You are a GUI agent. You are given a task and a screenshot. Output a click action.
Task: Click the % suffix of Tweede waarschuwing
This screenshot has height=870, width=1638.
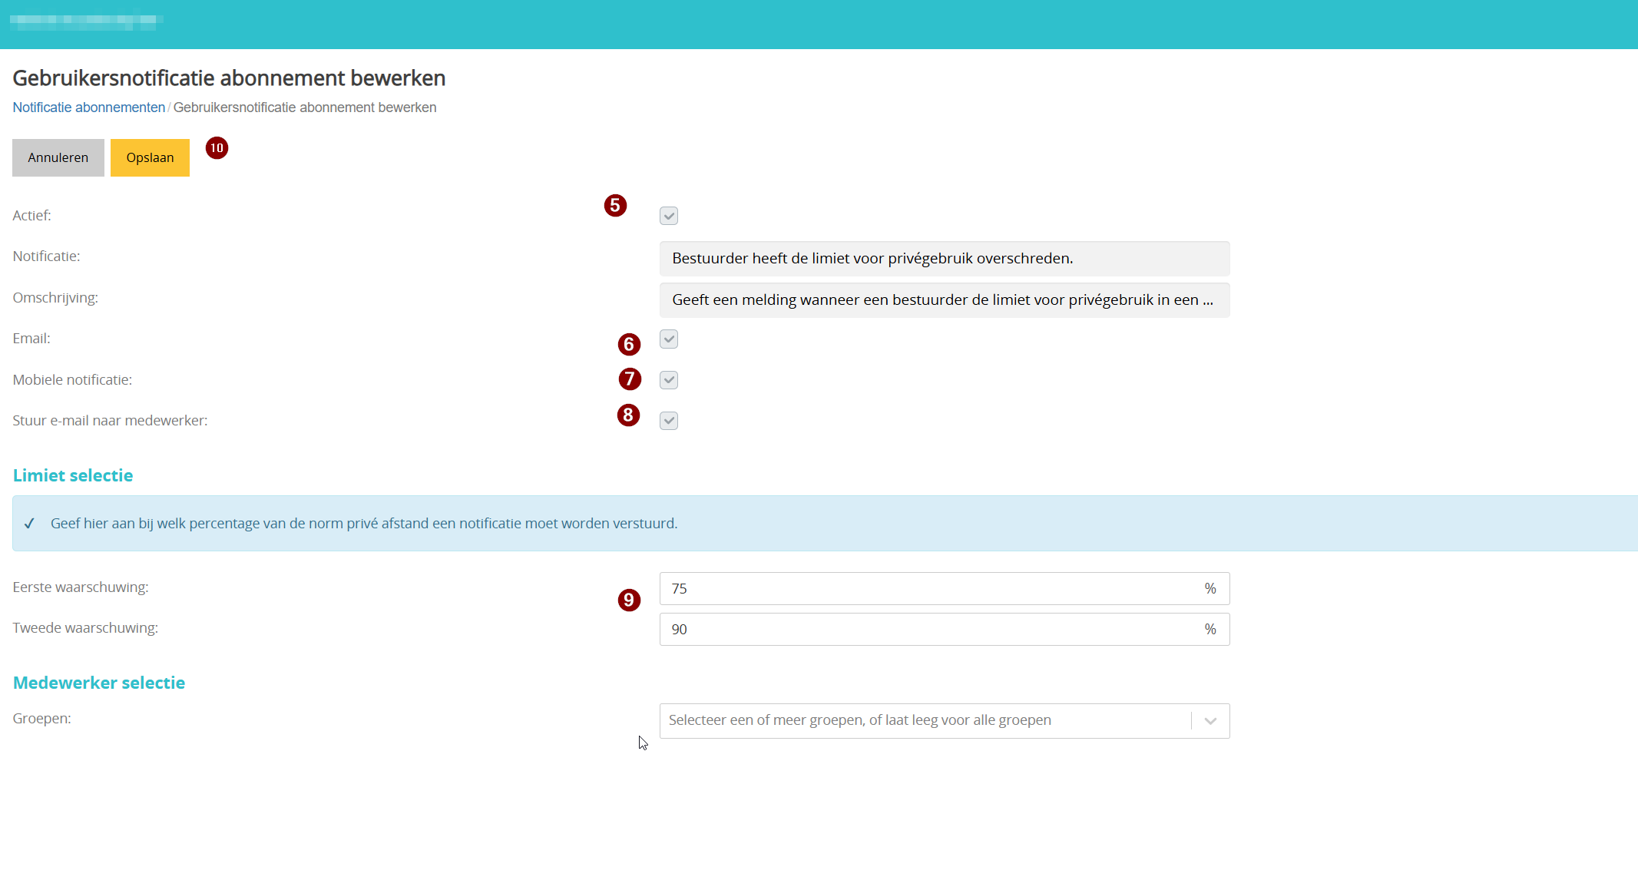(x=1210, y=629)
